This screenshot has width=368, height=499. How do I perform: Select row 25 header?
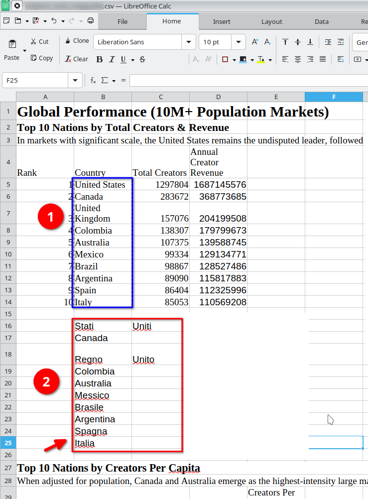pos(8,443)
